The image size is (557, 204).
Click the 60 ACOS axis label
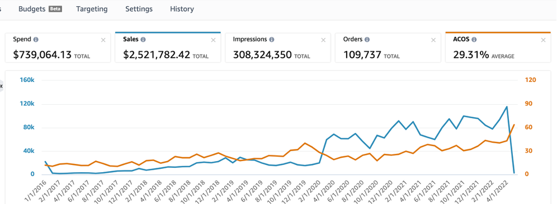point(528,127)
